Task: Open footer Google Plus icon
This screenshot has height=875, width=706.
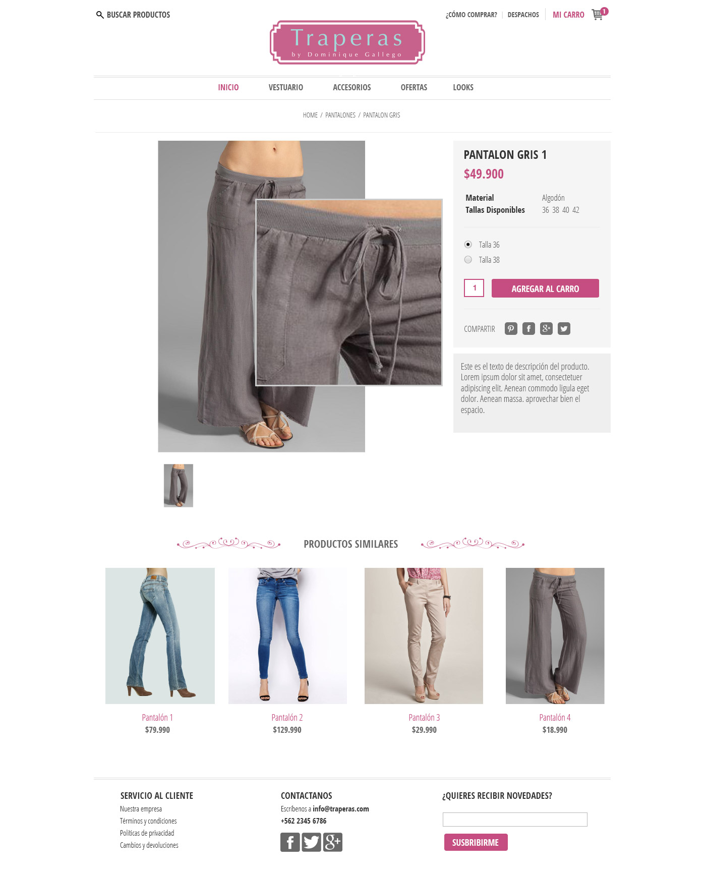Action: [x=333, y=842]
